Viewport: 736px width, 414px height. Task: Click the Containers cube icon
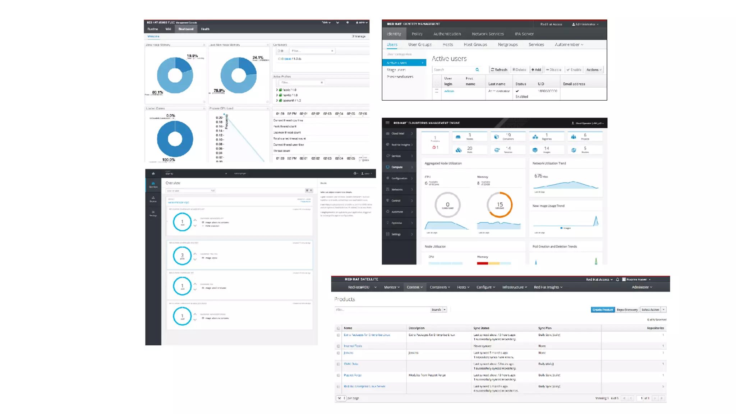click(496, 137)
